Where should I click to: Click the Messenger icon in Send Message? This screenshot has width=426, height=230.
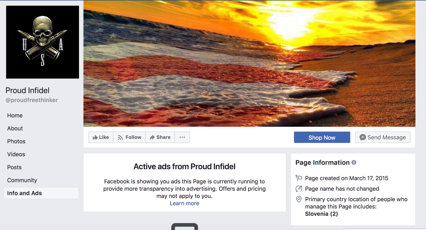(363, 137)
